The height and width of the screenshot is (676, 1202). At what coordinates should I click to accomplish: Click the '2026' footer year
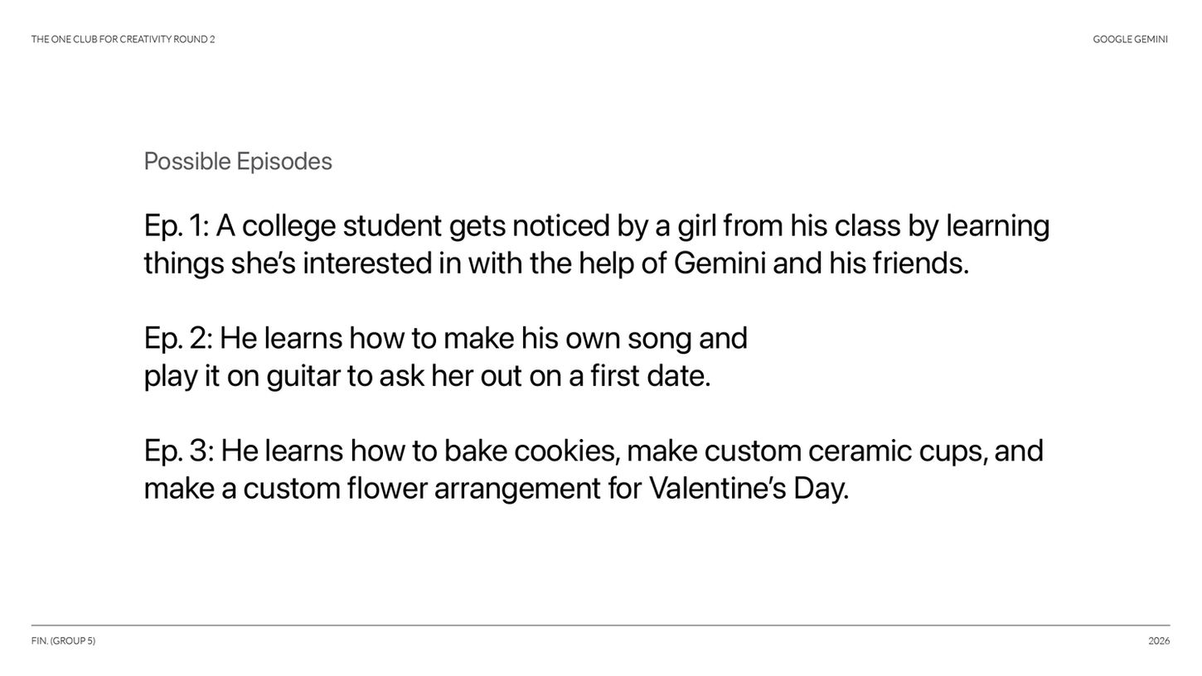(1159, 640)
